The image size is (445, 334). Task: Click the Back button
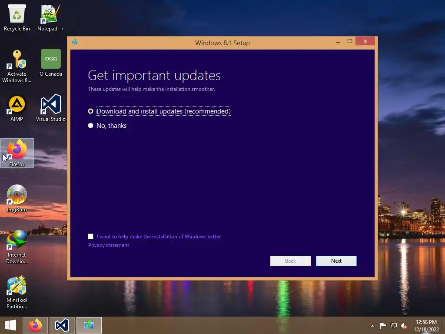click(x=290, y=261)
